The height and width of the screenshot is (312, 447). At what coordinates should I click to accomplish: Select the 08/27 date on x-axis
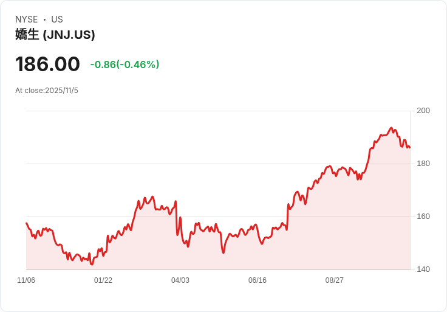pos(335,280)
